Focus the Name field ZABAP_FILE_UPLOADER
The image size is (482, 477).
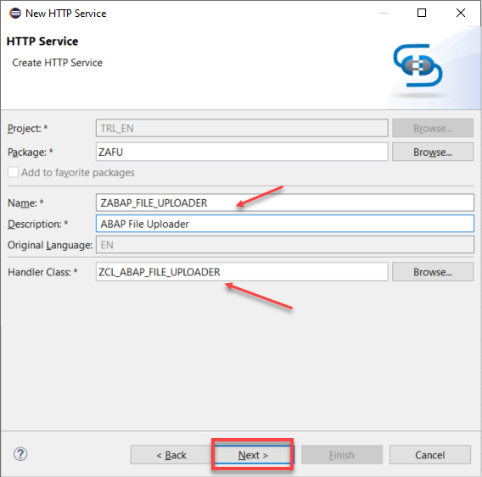285,202
